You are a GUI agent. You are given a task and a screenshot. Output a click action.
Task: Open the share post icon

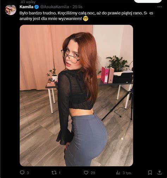[x=160, y=173]
